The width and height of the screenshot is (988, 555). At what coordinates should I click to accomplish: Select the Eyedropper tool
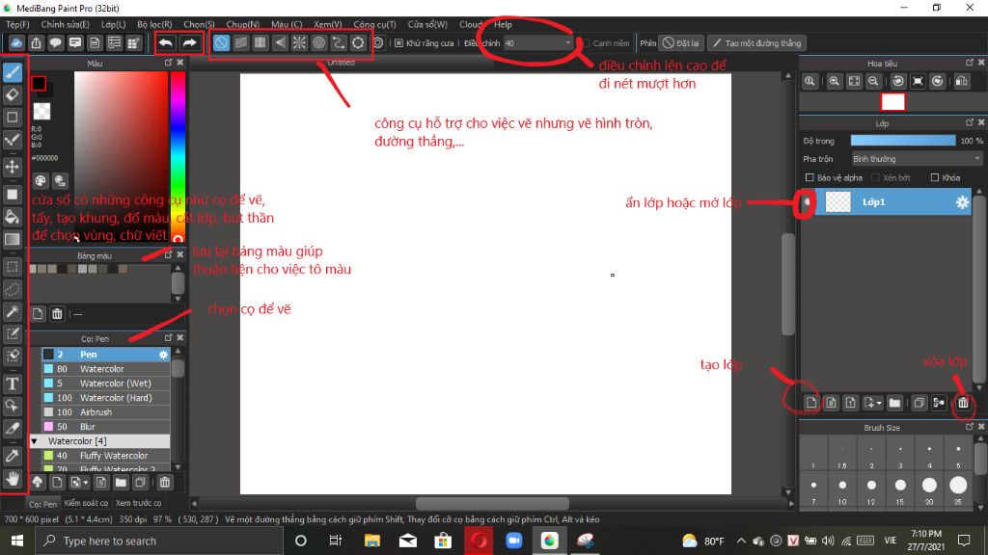[13, 456]
